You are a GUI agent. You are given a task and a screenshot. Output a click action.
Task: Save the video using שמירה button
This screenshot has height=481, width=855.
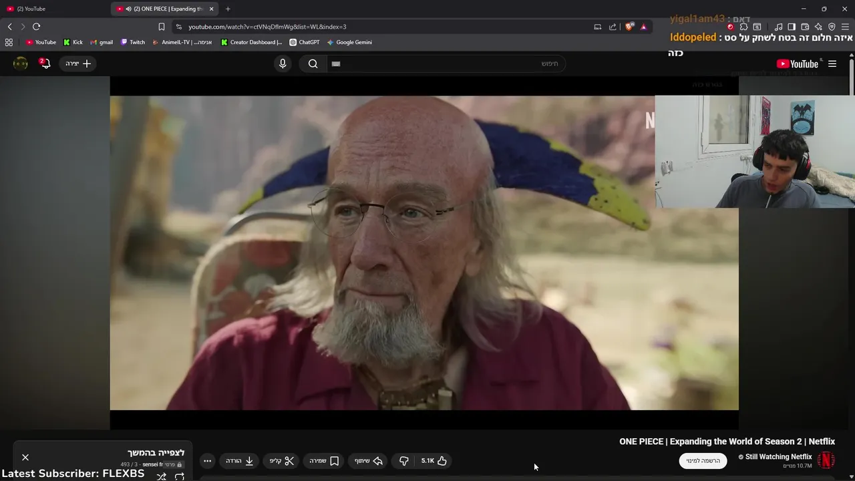[x=324, y=460]
